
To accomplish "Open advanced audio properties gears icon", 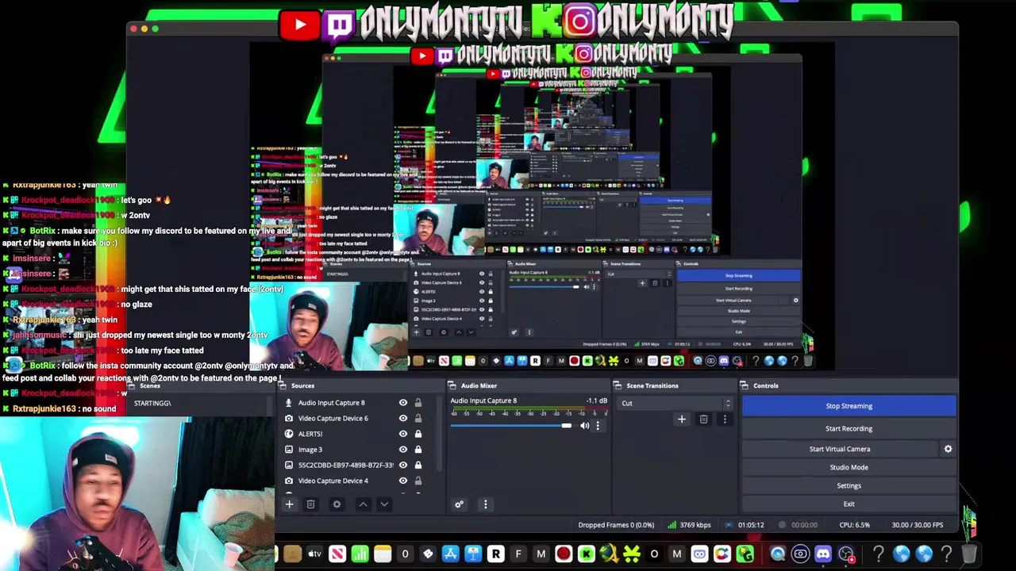I will [x=459, y=504].
